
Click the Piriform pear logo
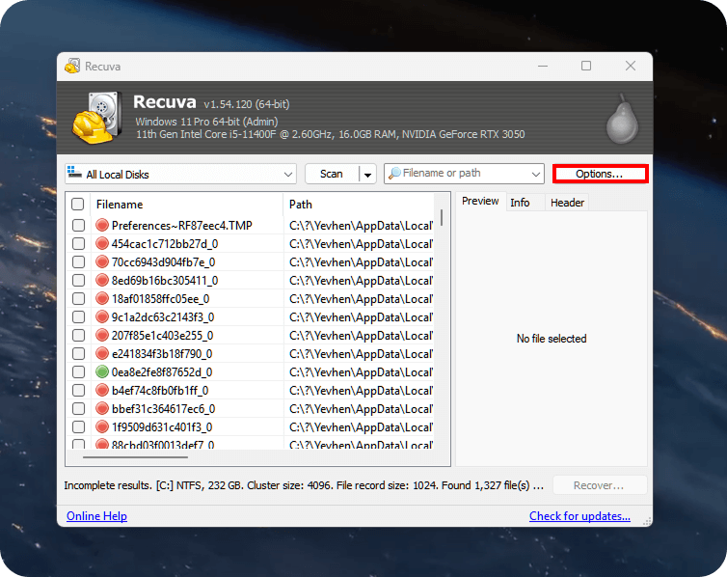coord(622,120)
